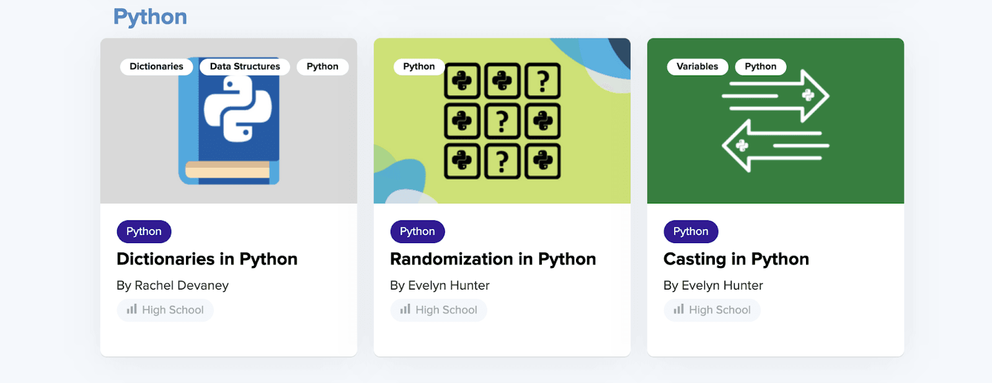Screen dimensions: 992x383
Task: Open the Dictionaries in Python title
Action: point(207,259)
